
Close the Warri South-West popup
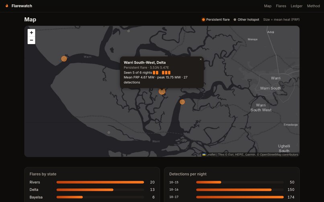pyautogui.click(x=201, y=59)
